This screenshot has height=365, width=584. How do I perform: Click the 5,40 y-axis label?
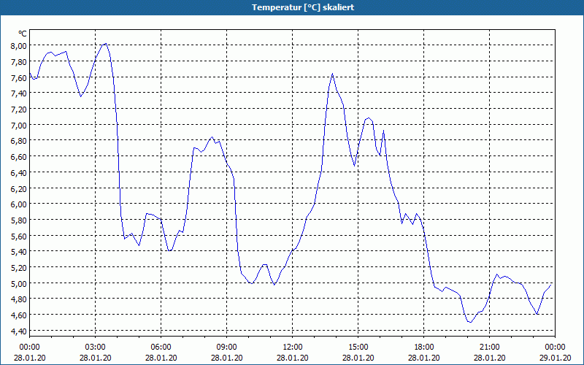(x=19, y=252)
